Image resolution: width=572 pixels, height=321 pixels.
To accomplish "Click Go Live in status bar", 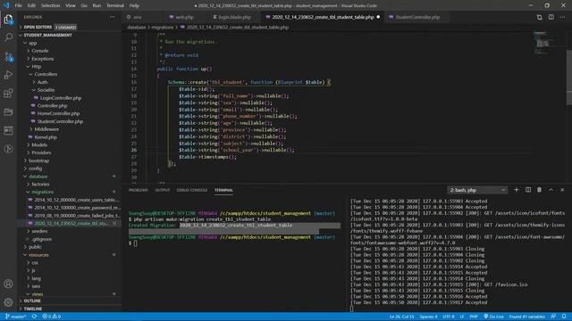I will (x=493, y=317).
